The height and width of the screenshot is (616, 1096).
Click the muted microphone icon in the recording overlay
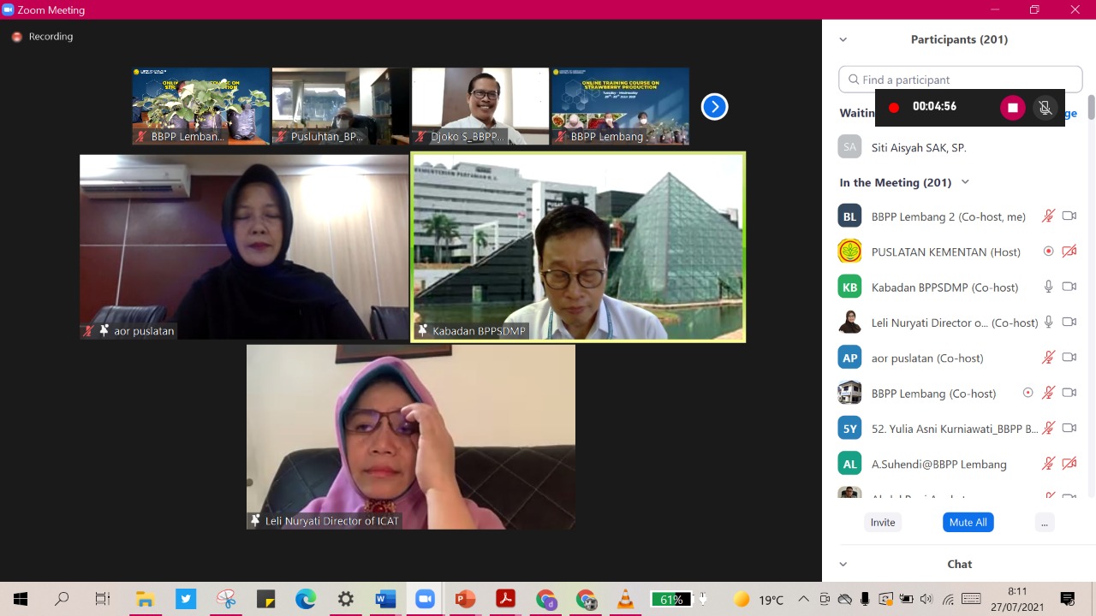[x=1045, y=108]
